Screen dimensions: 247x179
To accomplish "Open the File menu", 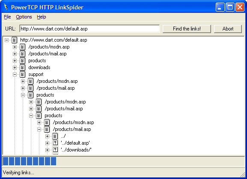I will click(7, 17).
